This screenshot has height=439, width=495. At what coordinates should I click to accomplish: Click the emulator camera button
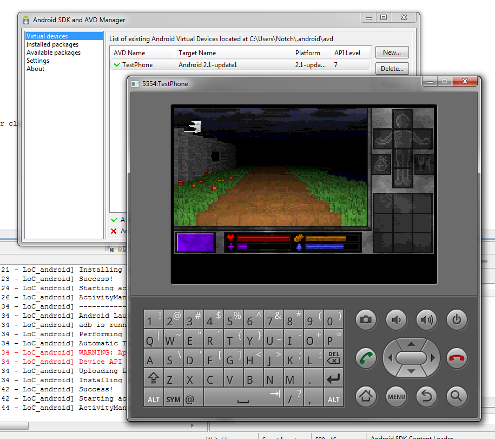(366, 320)
